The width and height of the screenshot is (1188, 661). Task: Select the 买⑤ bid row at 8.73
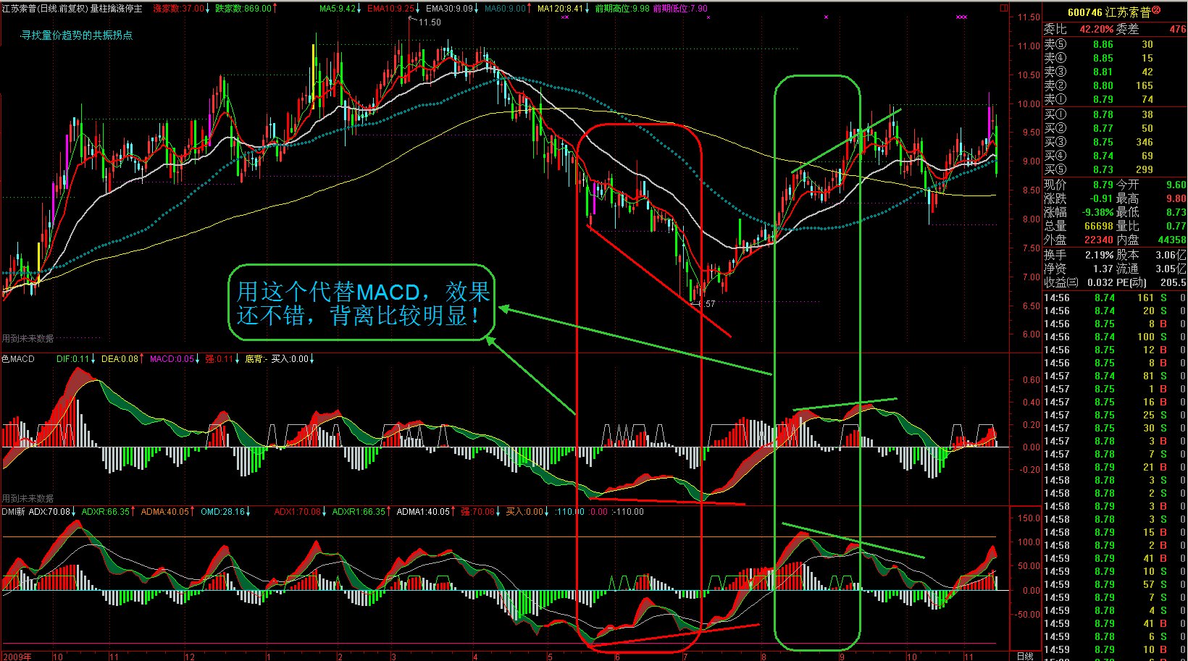[1114, 169]
